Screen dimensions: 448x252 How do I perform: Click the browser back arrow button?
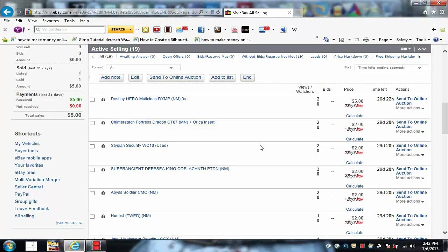(x=7, y=12)
